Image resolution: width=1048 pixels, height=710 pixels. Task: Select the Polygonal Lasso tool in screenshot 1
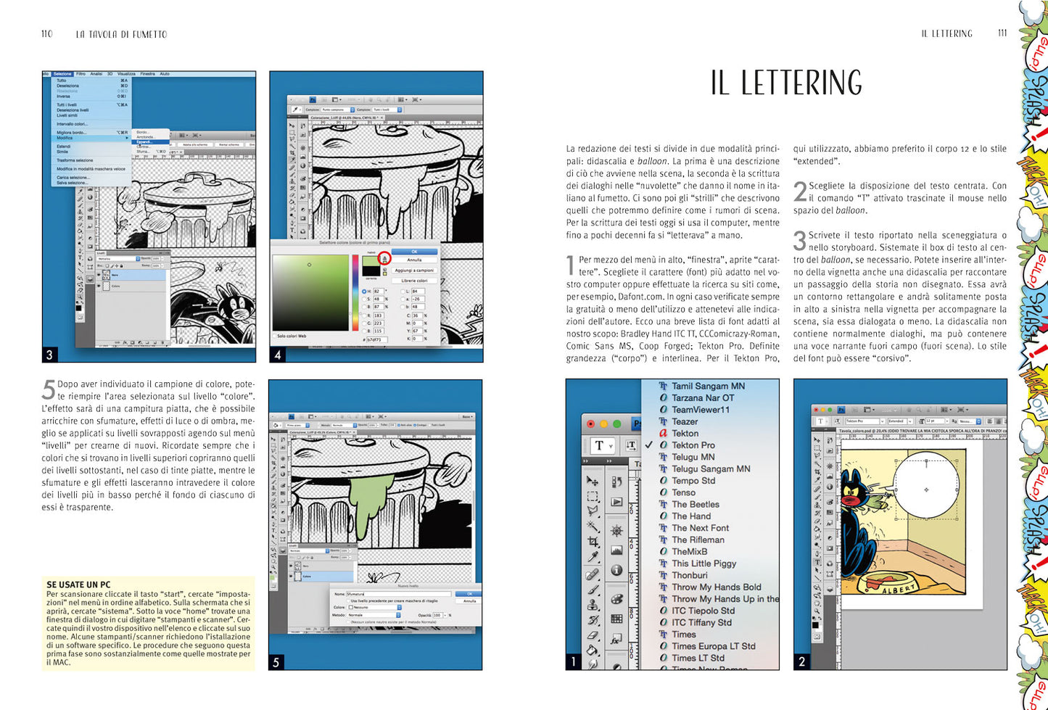pyautogui.click(x=593, y=511)
